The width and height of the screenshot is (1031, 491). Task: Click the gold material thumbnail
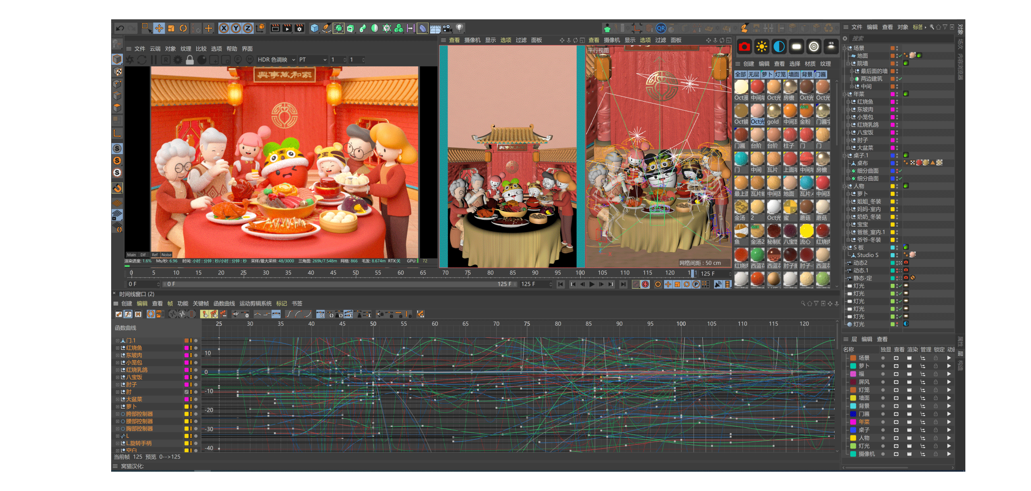tap(773, 111)
